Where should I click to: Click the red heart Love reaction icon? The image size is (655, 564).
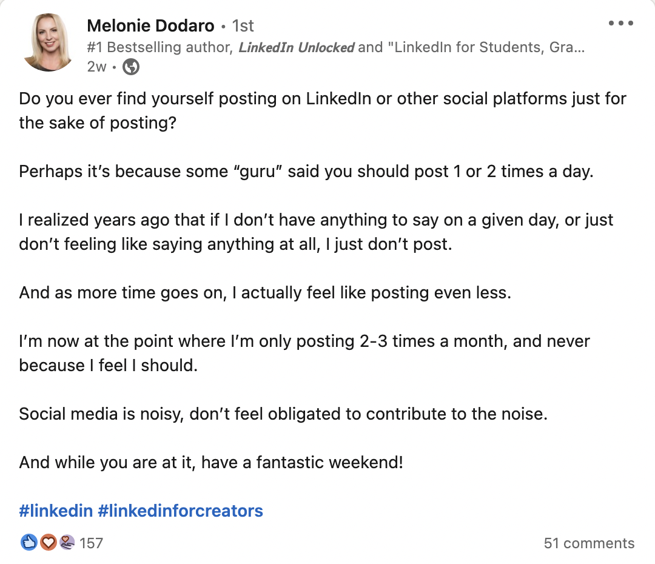pyautogui.click(x=48, y=542)
